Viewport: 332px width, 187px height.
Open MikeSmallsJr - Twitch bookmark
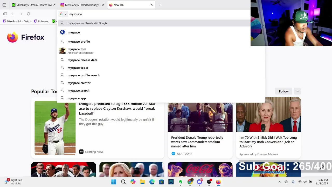[17, 21]
